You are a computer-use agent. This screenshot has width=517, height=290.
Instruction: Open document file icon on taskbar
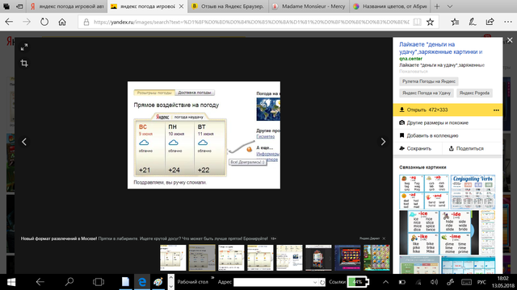pos(125,282)
